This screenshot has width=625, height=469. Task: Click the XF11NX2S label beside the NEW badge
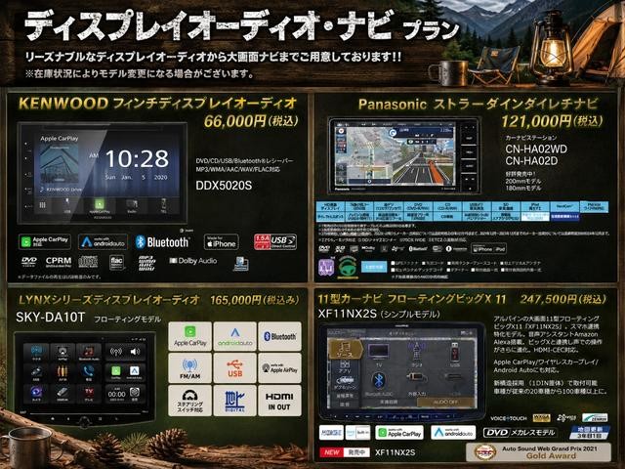[395, 452]
